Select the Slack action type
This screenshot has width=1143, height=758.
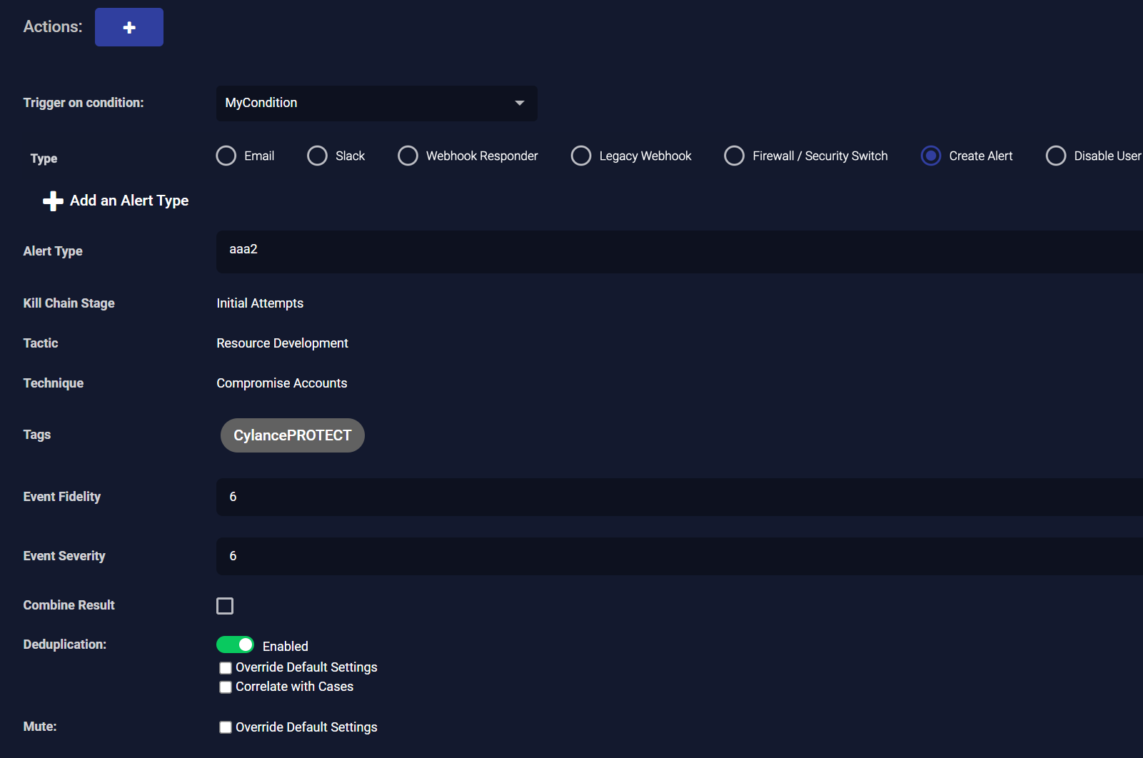(317, 156)
